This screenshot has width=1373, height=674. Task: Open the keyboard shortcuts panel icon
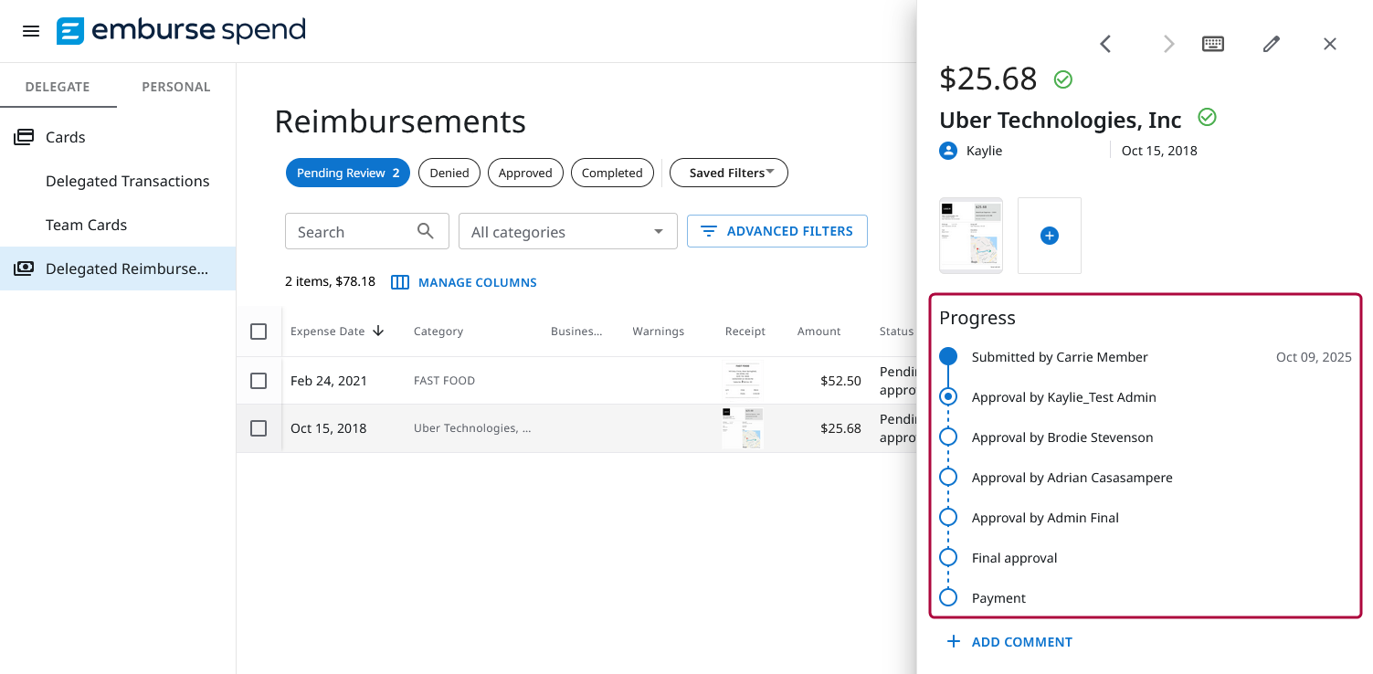pos(1212,43)
